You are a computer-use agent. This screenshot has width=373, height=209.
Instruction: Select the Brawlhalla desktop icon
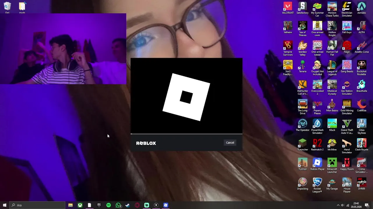362,86
